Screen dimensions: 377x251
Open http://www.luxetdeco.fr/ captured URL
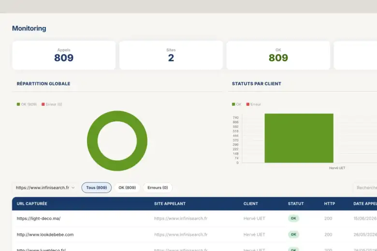(x=41, y=250)
